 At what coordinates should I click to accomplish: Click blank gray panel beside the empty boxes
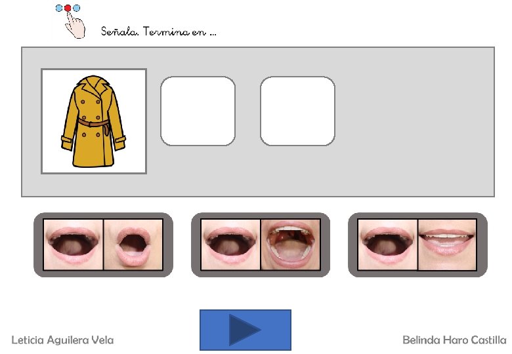click(x=415, y=121)
